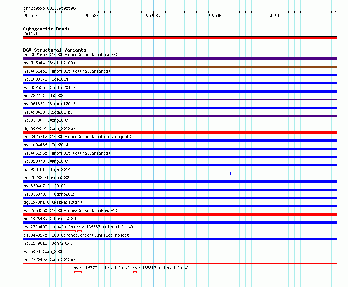Click the Cytogenetic Bands track title
The image size is (348, 287).
(x=47, y=29)
